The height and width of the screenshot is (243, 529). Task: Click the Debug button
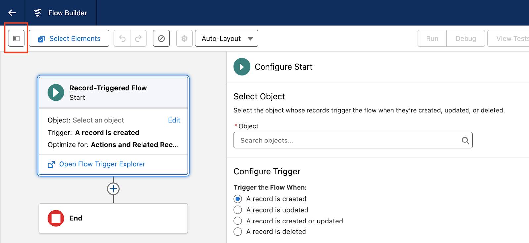point(466,39)
